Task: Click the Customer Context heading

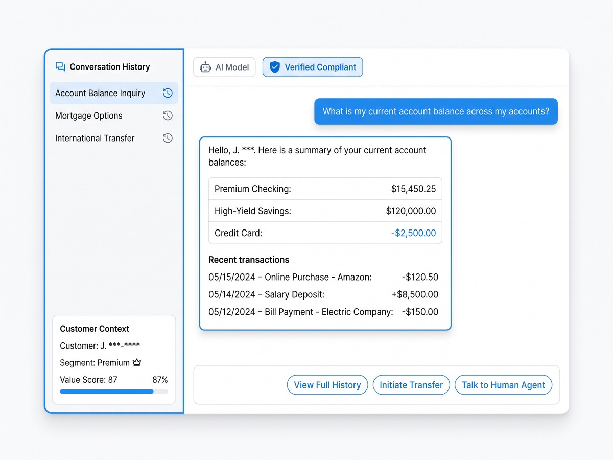Action: (95, 329)
